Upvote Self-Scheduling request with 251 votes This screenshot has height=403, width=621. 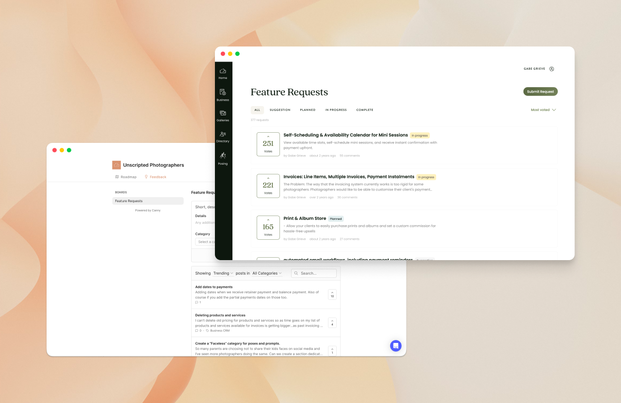pos(268,144)
